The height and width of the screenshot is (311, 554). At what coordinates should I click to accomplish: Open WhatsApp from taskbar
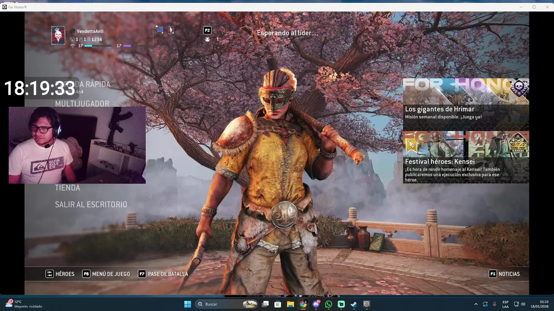(329, 304)
